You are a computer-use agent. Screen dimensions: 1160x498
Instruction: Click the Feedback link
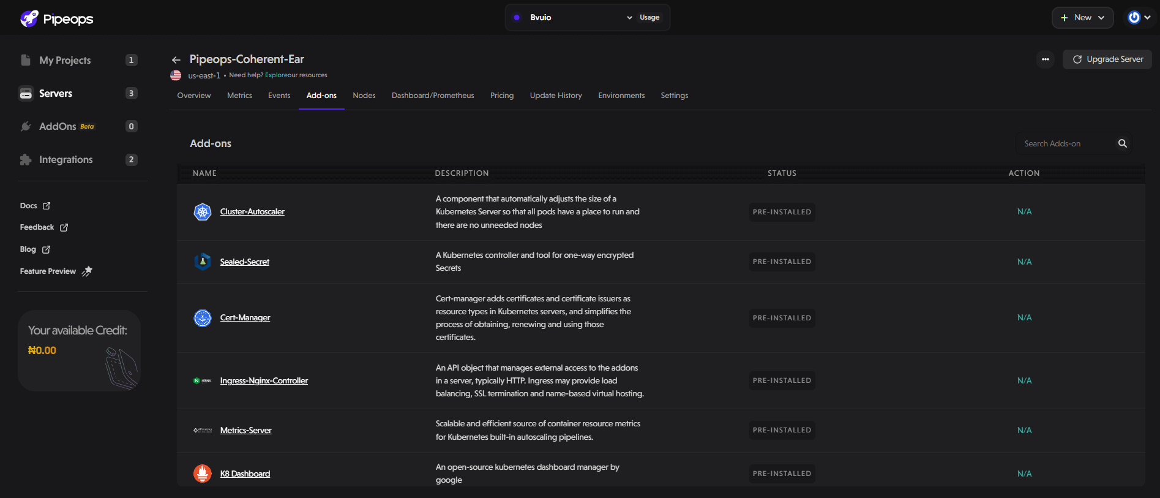tap(37, 227)
